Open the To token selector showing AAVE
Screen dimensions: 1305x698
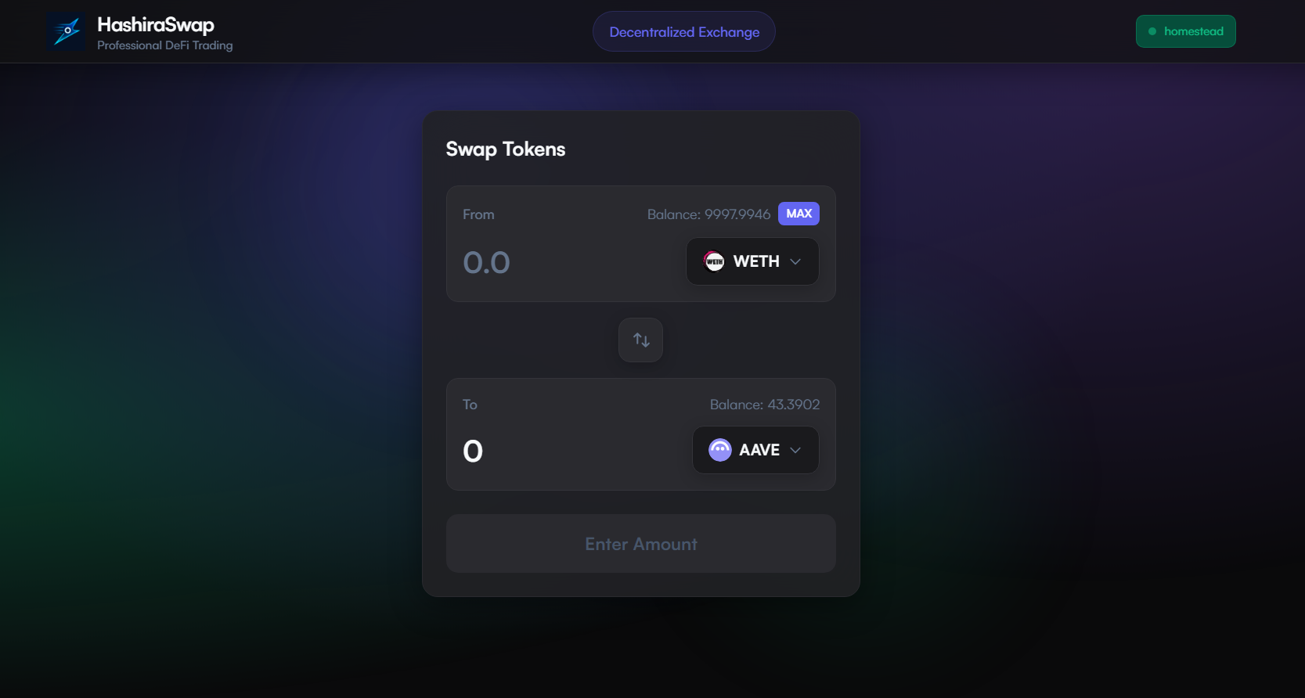[x=755, y=450]
